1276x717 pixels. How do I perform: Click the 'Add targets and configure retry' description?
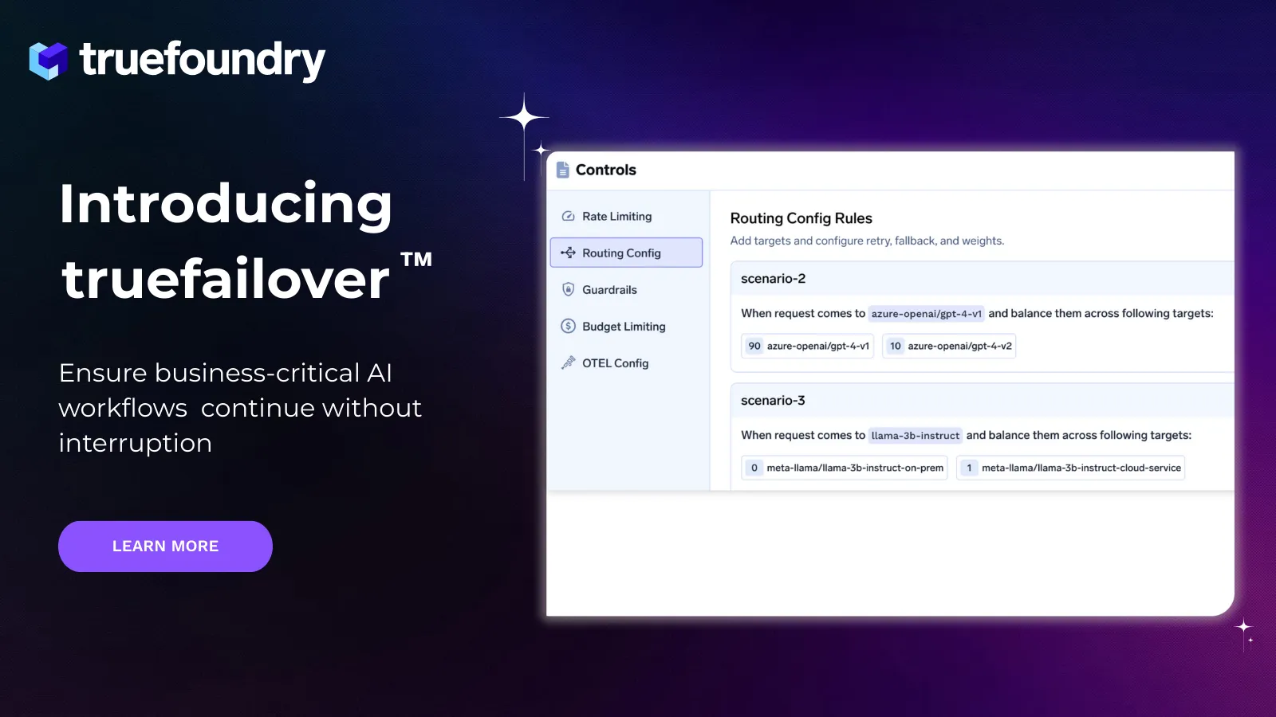pyautogui.click(x=867, y=241)
